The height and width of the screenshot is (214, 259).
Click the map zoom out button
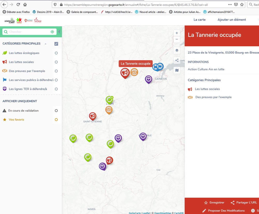(x=177, y=39)
